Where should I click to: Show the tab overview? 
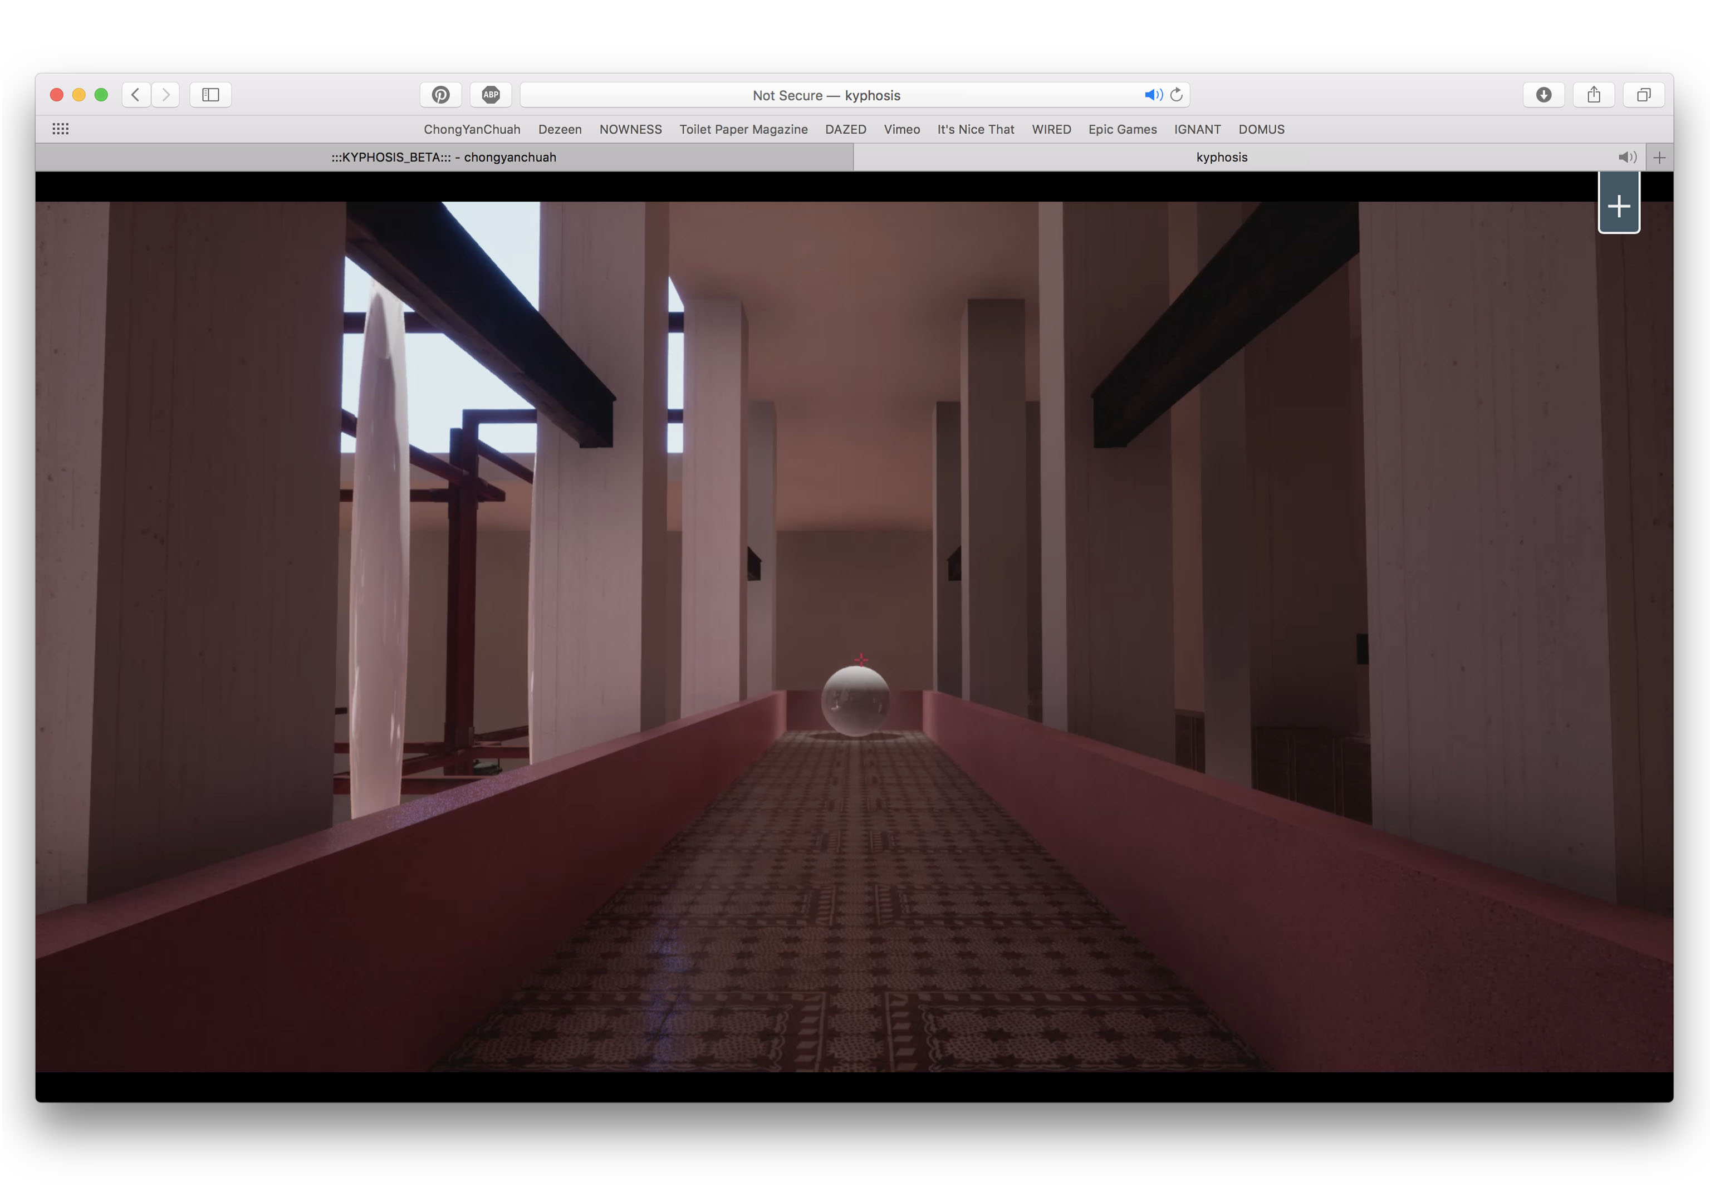[1643, 95]
